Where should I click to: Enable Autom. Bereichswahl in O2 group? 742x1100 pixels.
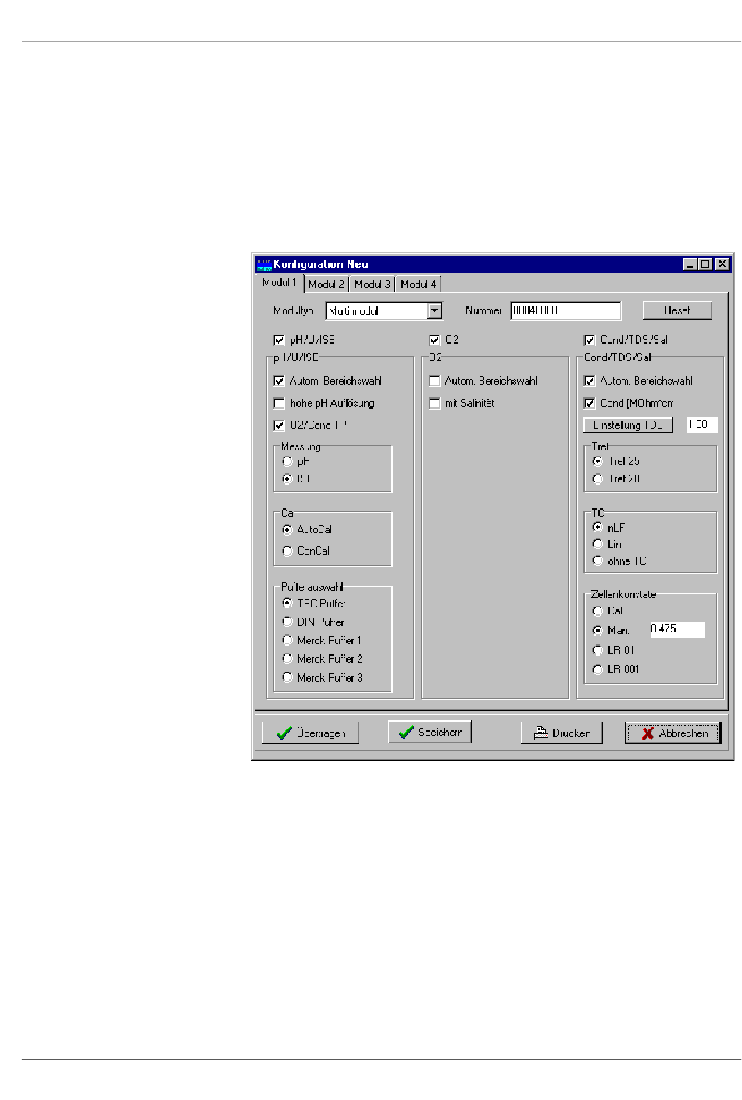434,381
